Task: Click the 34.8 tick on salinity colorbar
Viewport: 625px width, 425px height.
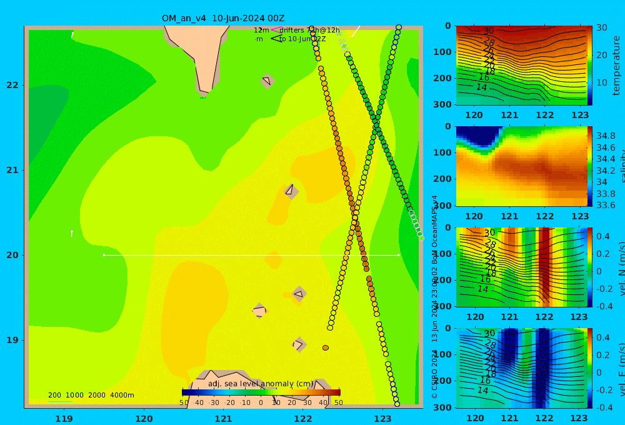Action: 606,136
